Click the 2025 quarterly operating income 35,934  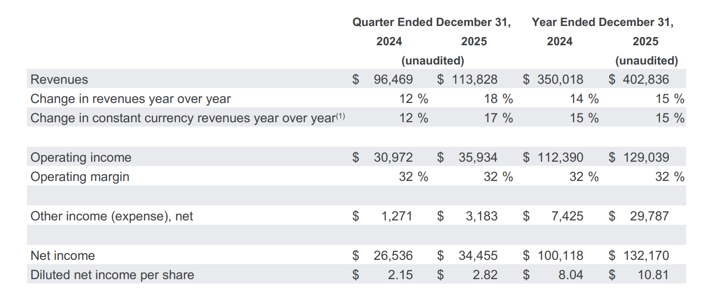pyautogui.click(x=478, y=157)
